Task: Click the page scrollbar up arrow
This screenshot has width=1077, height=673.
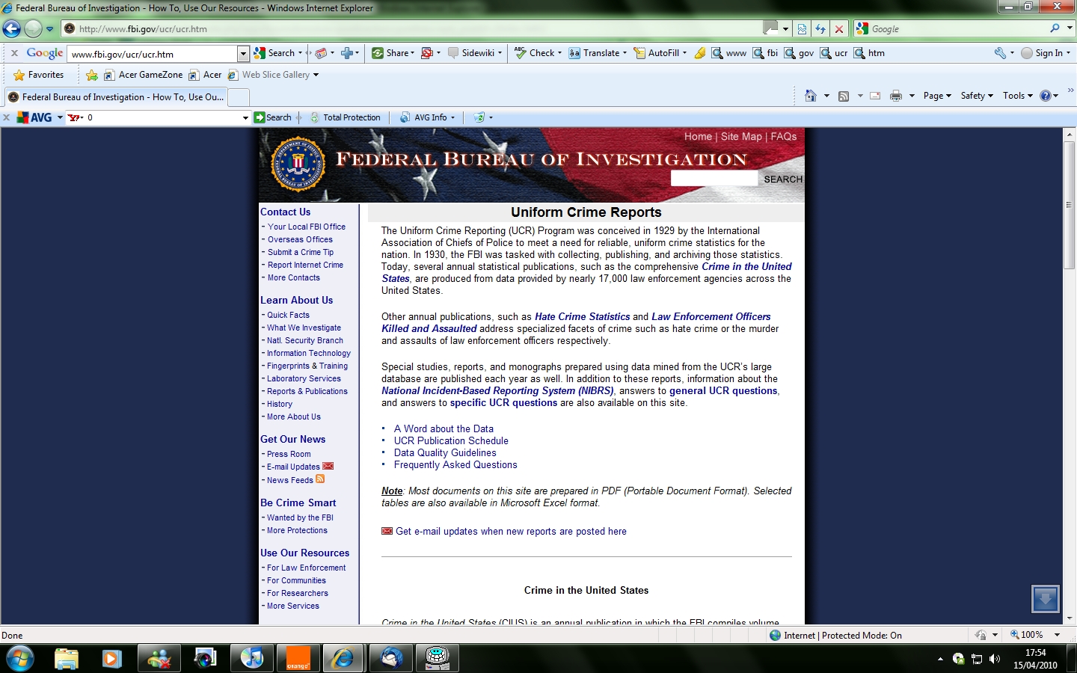Action: (x=1070, y=135)
